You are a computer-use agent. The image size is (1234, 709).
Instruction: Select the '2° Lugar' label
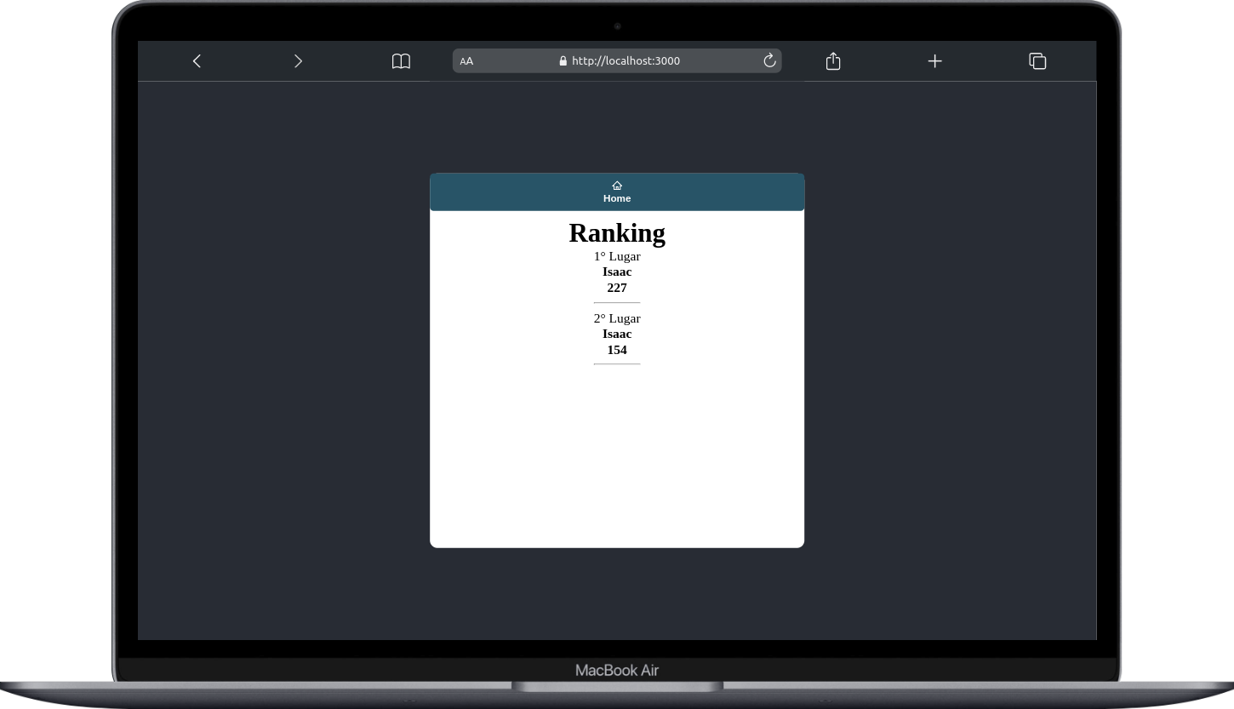coord(617,318)
